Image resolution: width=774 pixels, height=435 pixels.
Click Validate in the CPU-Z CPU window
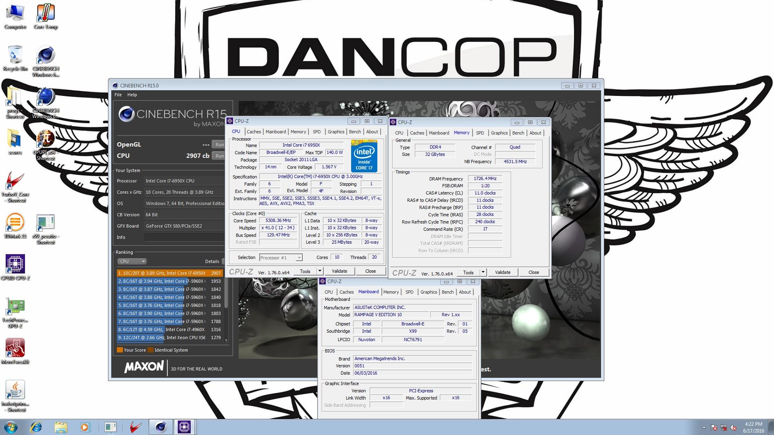point(339,271)
